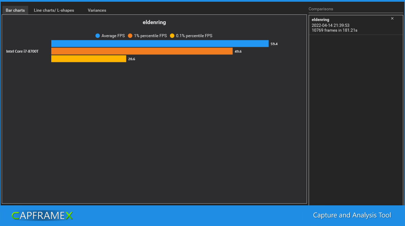Screen dimensions: 405x226
Task: Click the Average FPS legend label
Action: pos(113,36)
